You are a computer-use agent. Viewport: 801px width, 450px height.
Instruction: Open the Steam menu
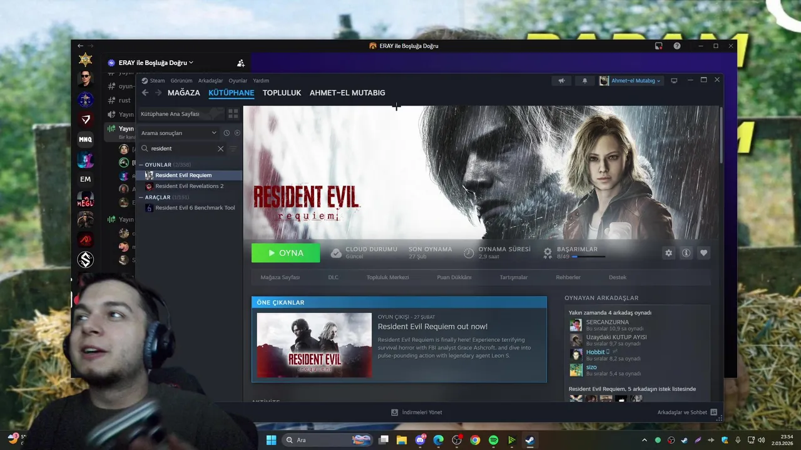153,81
